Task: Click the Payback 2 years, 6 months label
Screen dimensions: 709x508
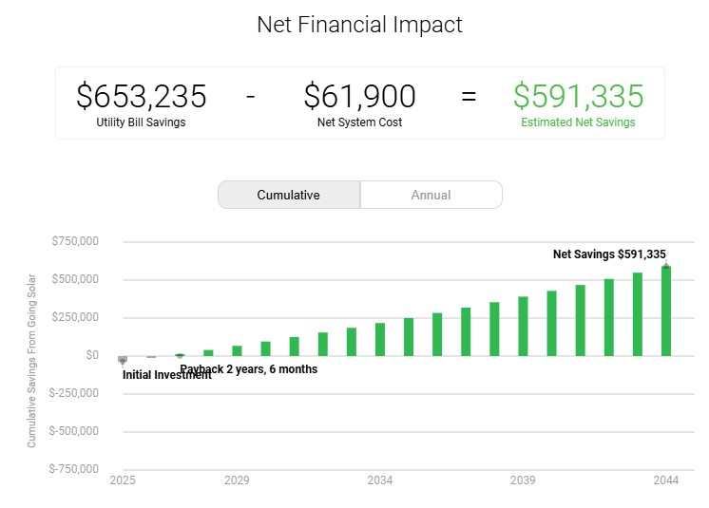Action: point(249,369)
